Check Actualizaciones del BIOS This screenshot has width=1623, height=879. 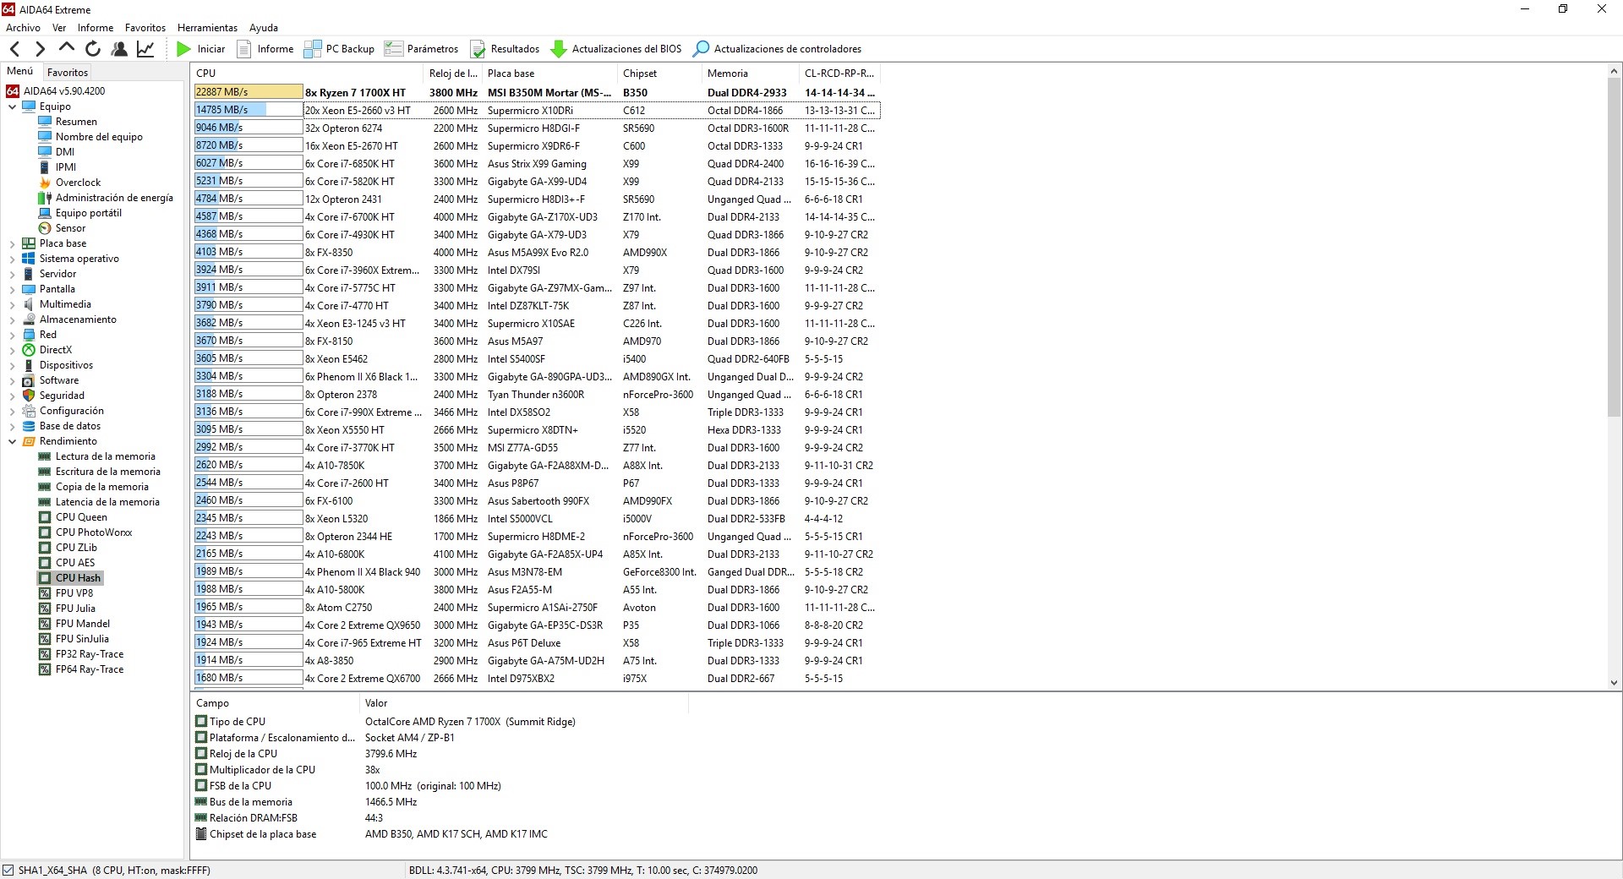[x=615, y=49]
